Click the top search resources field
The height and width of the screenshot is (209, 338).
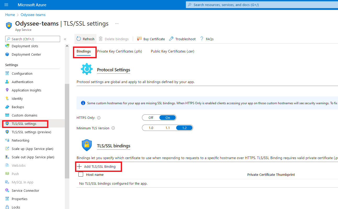262,5
